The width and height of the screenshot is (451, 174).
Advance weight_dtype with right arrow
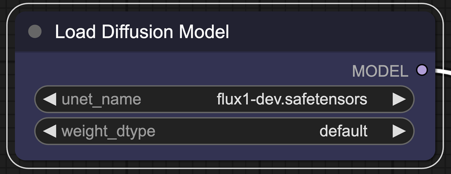399,131
